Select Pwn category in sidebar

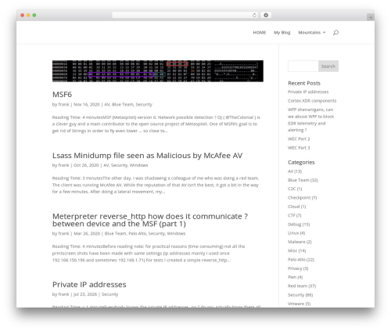coord(292,277)
